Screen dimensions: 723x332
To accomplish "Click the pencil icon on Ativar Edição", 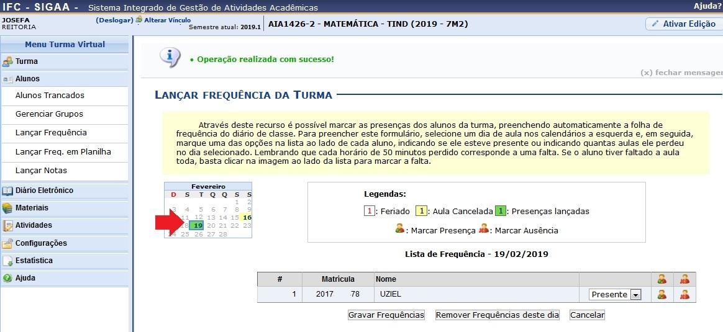I will (x=655, y=24).
